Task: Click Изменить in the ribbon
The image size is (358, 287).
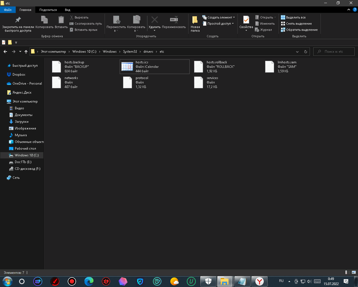Action: click(x=265, y=24)
